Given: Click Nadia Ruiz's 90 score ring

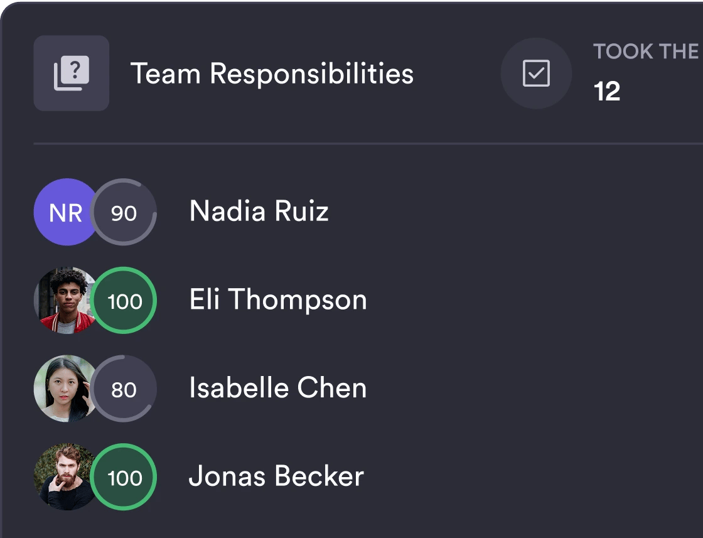Looking at the screenshot, I should click(124, 213).
